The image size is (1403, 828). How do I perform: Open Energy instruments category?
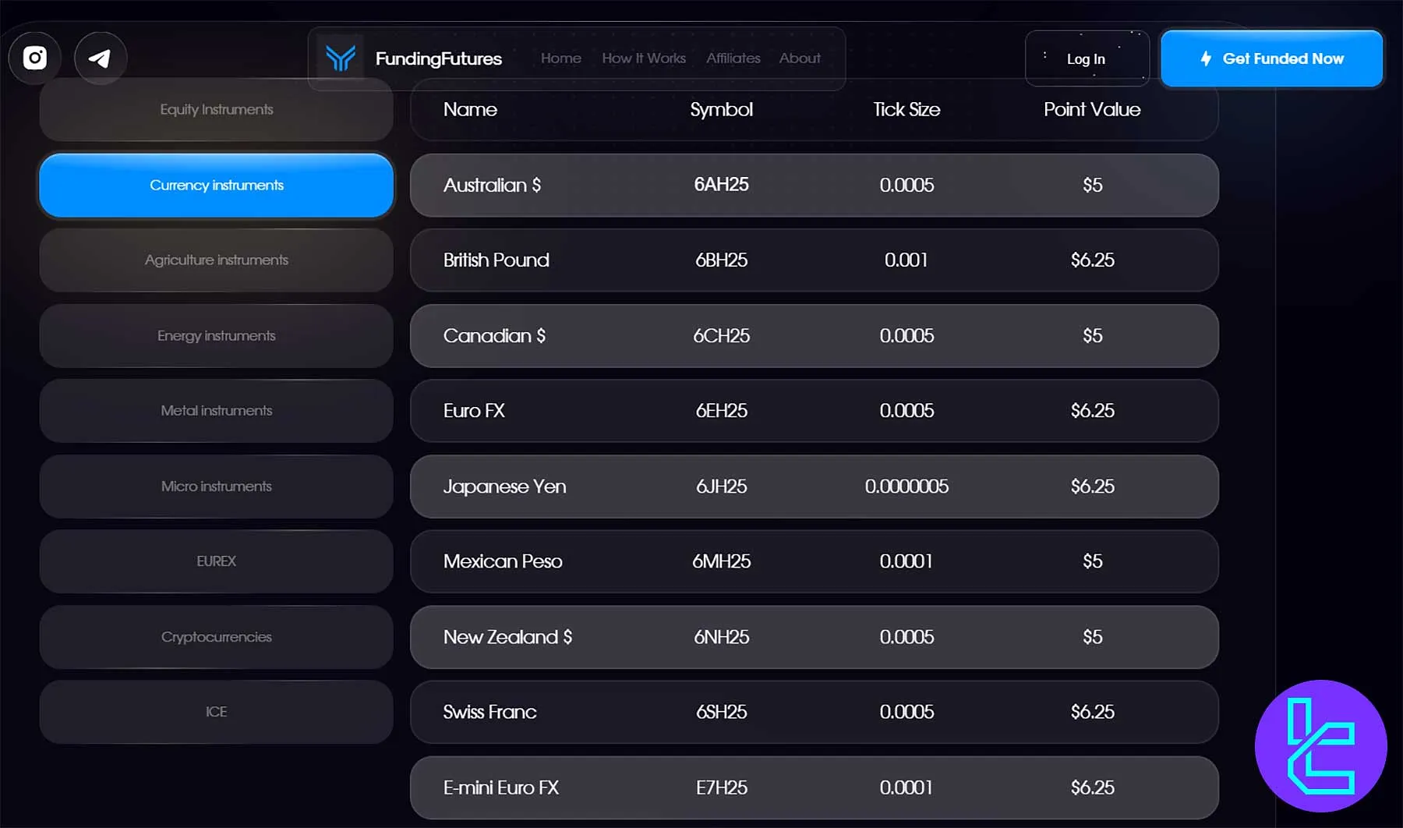click(x=216, y=336)
